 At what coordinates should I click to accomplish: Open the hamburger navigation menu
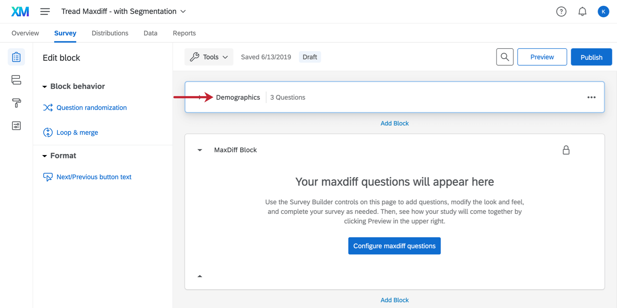(45, 12)
